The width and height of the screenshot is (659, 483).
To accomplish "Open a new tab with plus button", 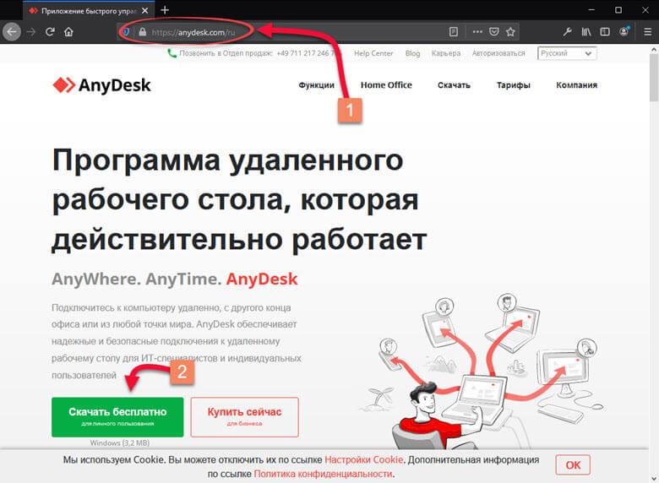I will (x=165, y=10).
